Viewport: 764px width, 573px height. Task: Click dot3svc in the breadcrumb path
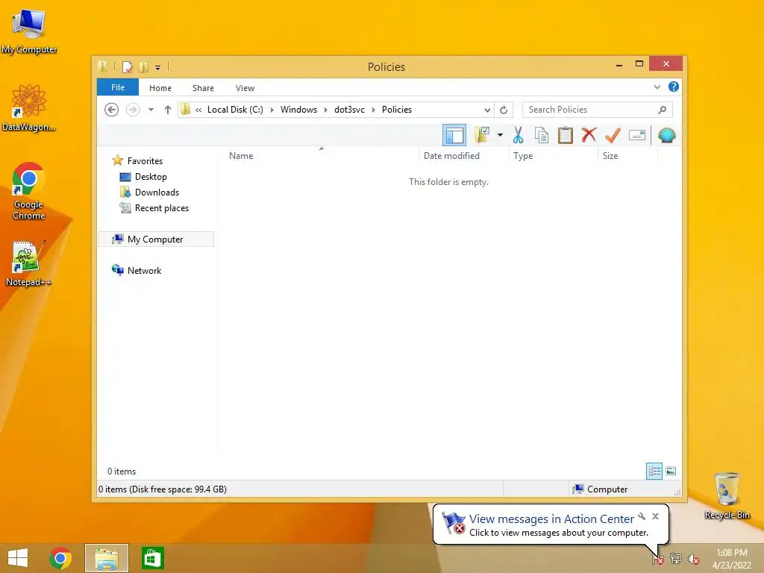click(349, 110)
